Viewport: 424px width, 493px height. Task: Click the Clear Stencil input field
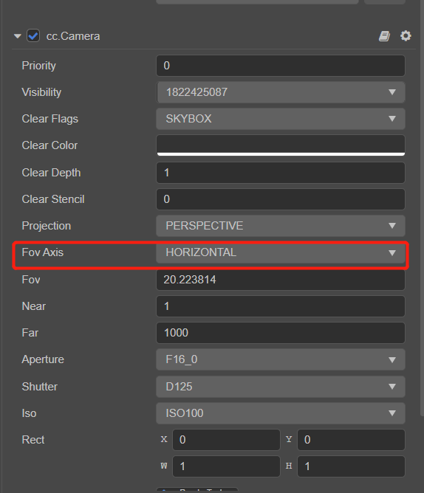click(x=281, y=199)
